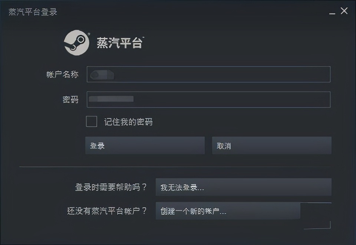Click the 账户名称 username input field

[208, 74]
